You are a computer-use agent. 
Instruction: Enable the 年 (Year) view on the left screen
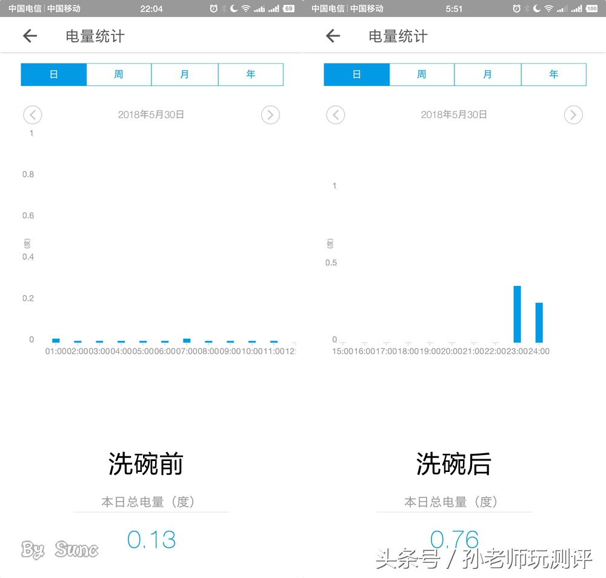tap(250, 74)
